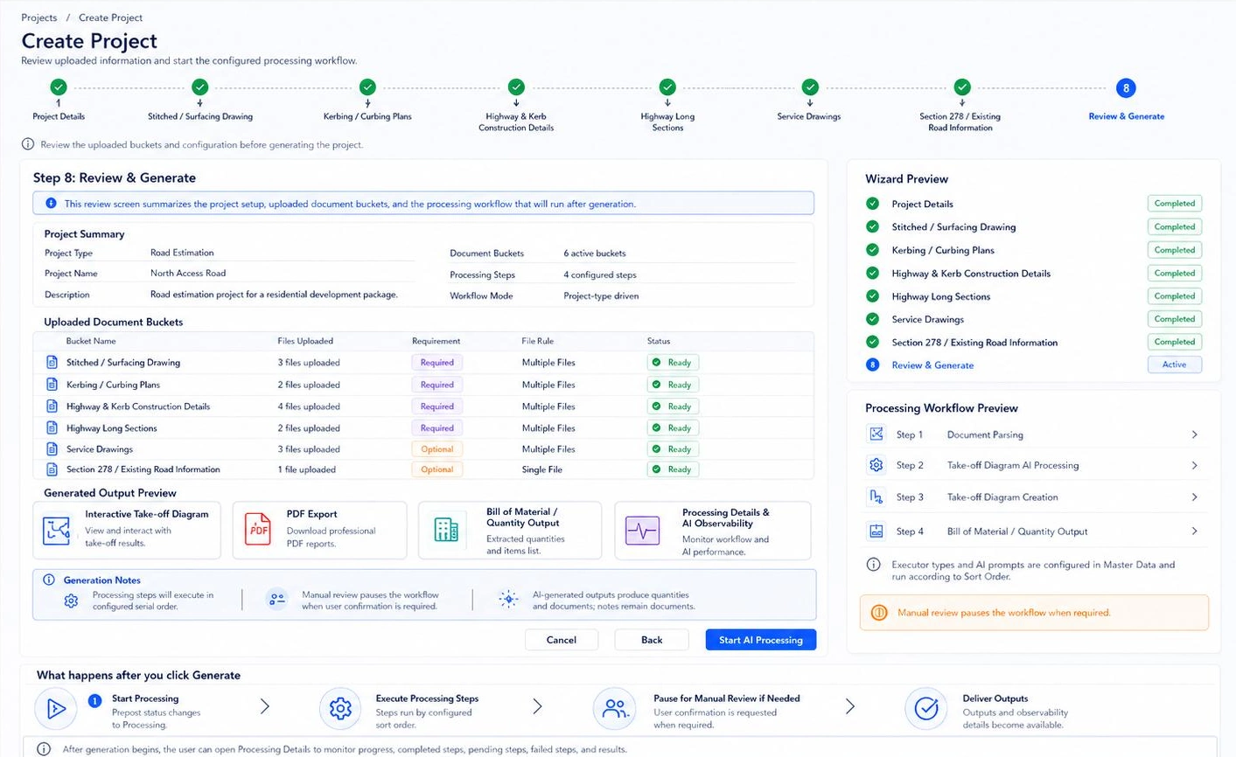
Task: Click the Start Processing play icon
Action: point(56,709)
